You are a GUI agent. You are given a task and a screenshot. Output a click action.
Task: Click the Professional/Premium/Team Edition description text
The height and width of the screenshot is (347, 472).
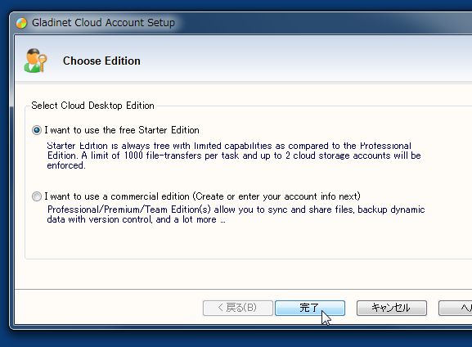[x=236, y=214]
